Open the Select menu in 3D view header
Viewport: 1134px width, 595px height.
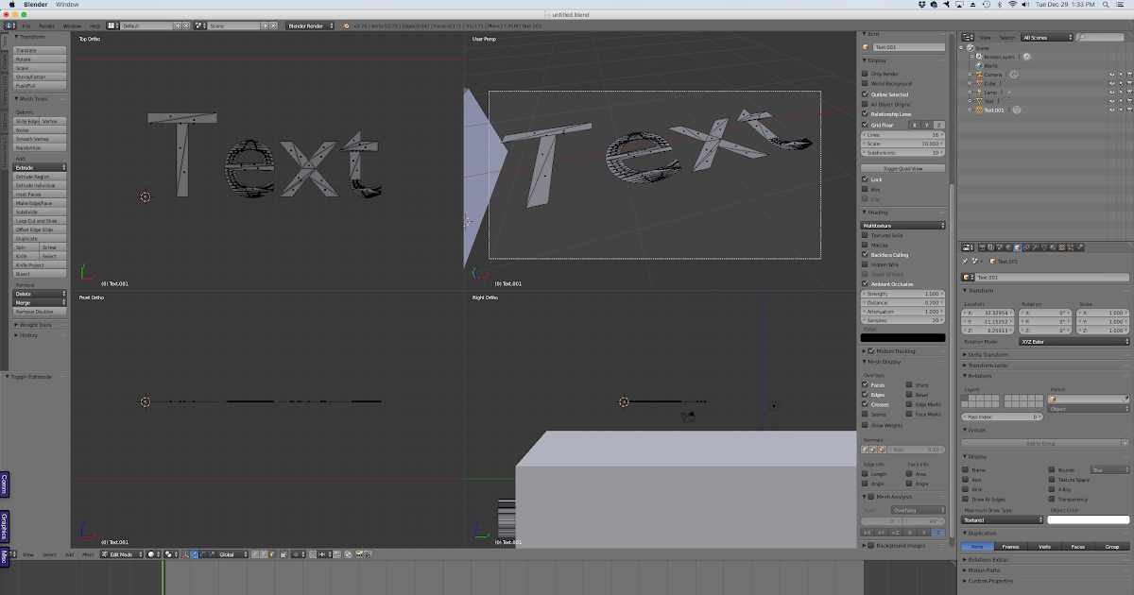[48, 554]
